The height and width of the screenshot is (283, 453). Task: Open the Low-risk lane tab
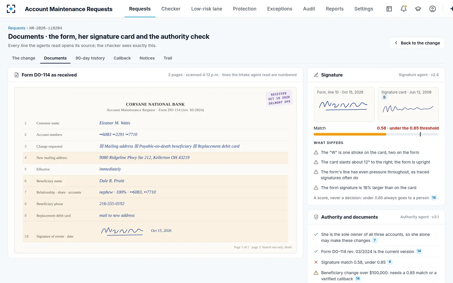coord(207,9)
